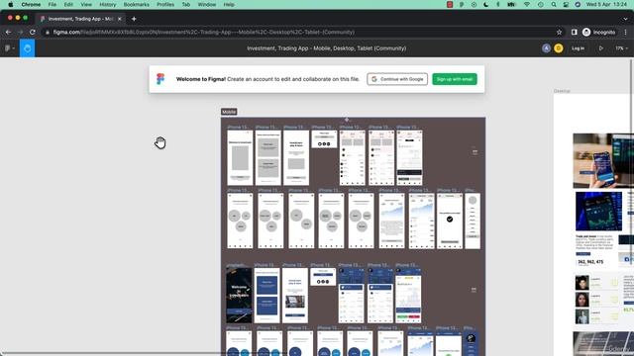This screenshot has width=634, height=356.
Task: Open Siri from menu bar
Action: tap(578, 4)
